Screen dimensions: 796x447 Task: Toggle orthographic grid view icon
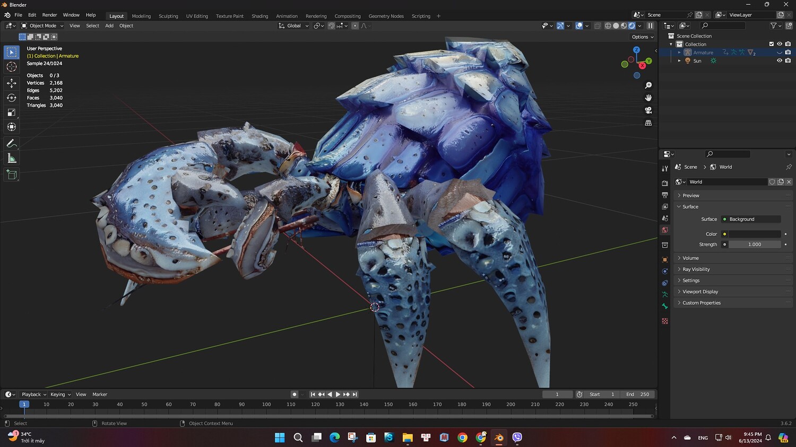648,123
